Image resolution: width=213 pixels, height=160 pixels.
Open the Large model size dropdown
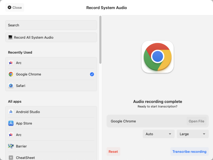pos(192,134)
